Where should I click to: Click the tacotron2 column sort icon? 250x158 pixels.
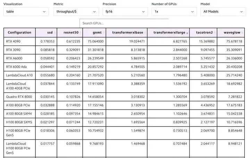click(x=215, y=33)
